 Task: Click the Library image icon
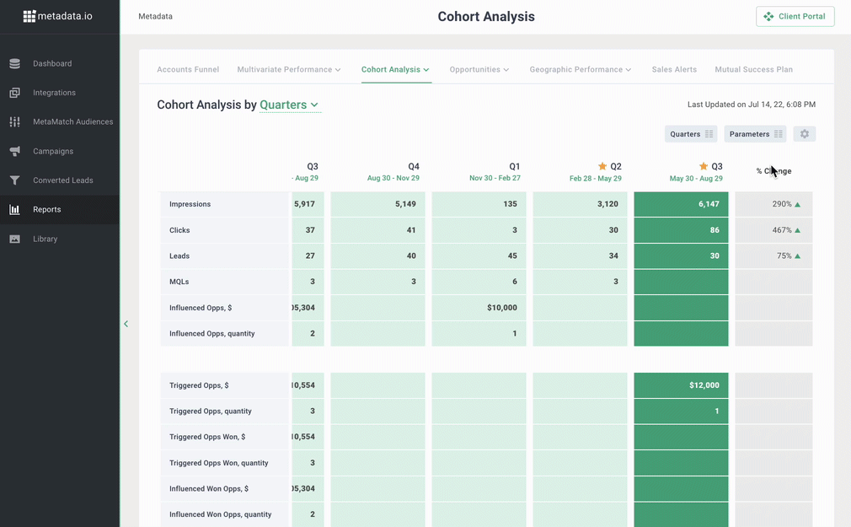point(14,239)
